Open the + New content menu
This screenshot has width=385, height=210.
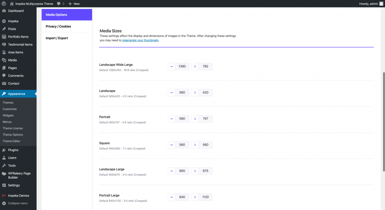tap(74, 3)
